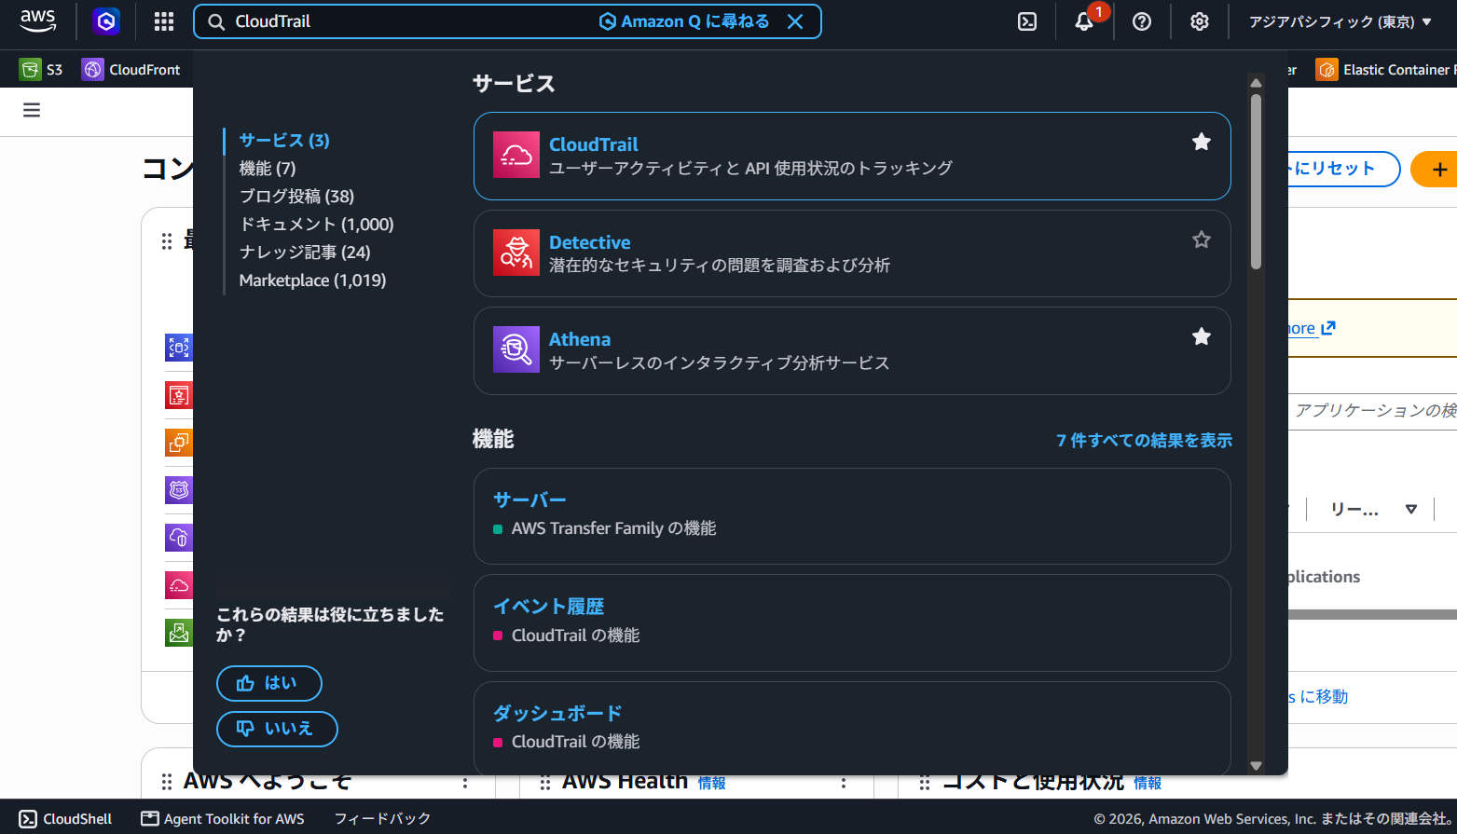Image resolution: width=1457 pixels, height=834 pixels.
Task: Unfavorite CloudTrail with its star
Action: (x=1202, y=142)
